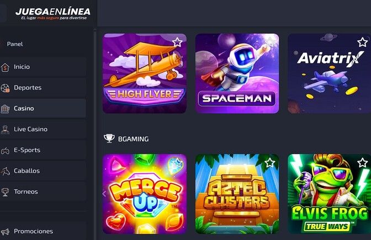Click the Casino slot machine icon
Screen dimensions: 371x240
[5, 109]
